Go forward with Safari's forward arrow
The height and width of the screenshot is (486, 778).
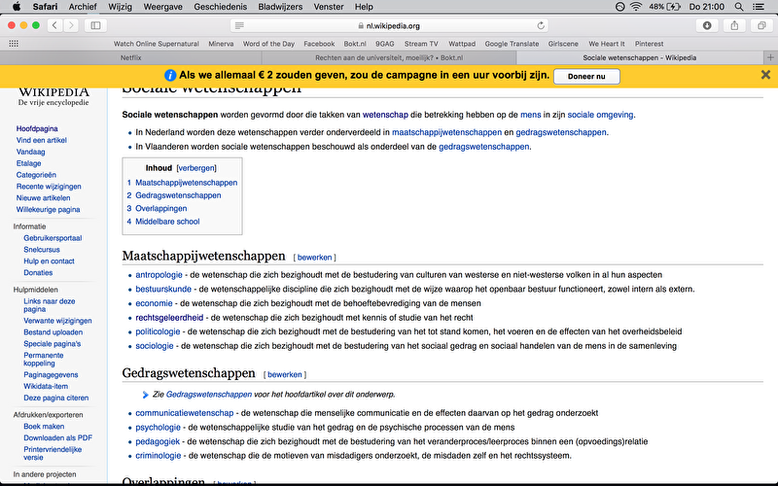coord(71,25)
